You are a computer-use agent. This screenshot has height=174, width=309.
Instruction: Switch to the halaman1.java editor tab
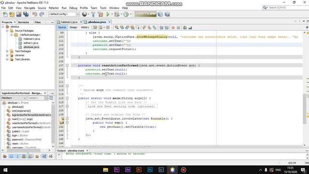(69, 22)
